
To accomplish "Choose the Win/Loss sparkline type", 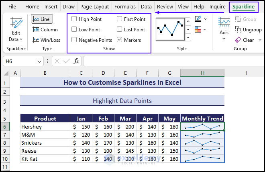I will [x=47, y=40].
